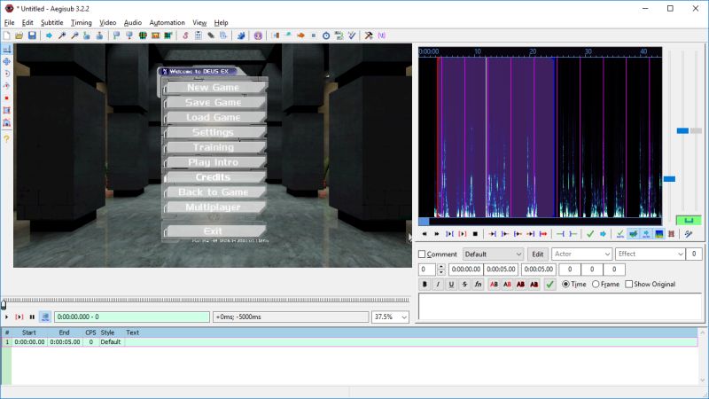This screenshot has height=399, width=709.
Task: Select the Rotate Z visual tool
Action: tap(7, 74)
